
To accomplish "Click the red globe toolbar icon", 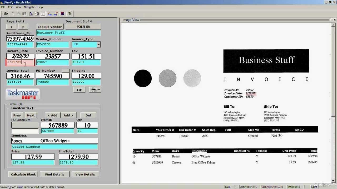I will [x=62, y=14].
